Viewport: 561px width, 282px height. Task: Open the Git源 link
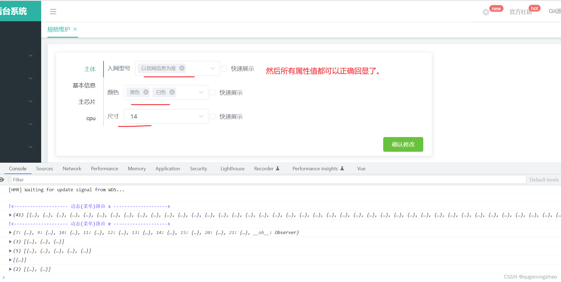point(555,11)
